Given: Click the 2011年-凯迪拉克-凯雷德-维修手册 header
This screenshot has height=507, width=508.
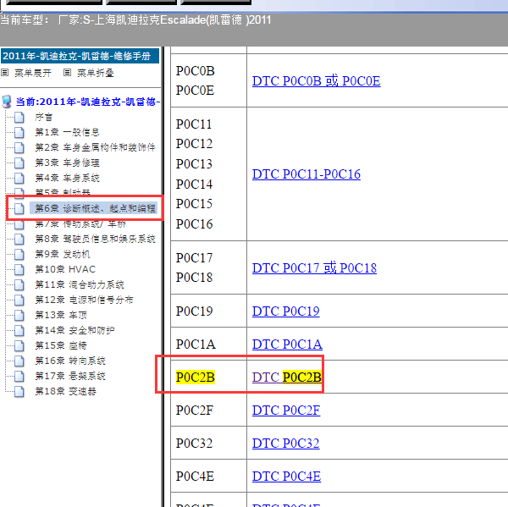Looking at the screenshot, I should pyautogui.click(x=80, y=56).
